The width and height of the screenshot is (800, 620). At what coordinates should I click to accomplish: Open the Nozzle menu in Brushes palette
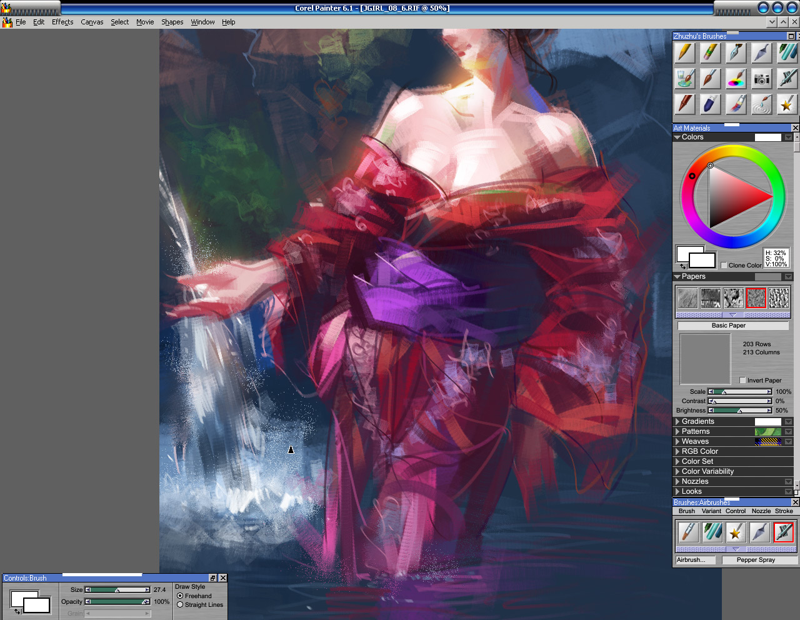[761, 511]
